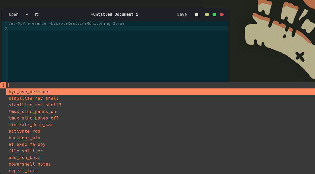This screenshot has height=174, width=315.
Task: Click the yellow minimize window dot
Action: [x=207, y=14]
